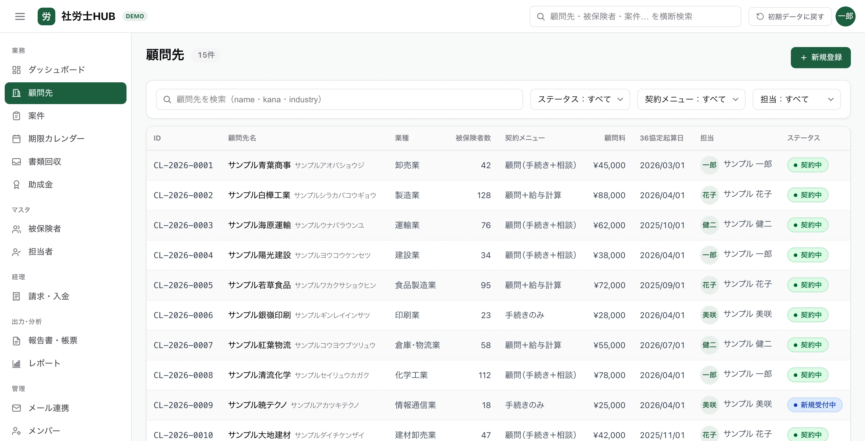
Task: Navigate to 助成金 page
Action: (66, 185)
